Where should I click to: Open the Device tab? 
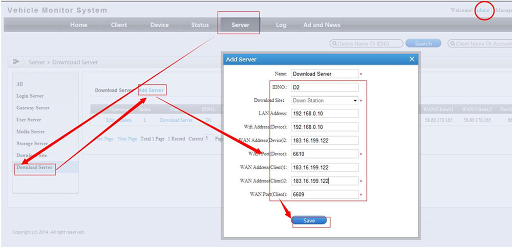(159, 25)
